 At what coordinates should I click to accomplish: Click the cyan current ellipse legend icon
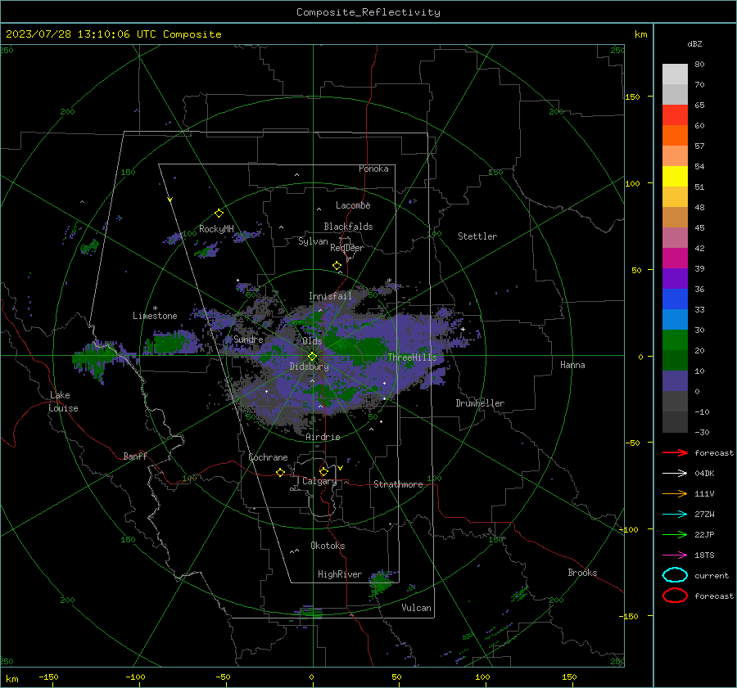(x=675, y=575)
